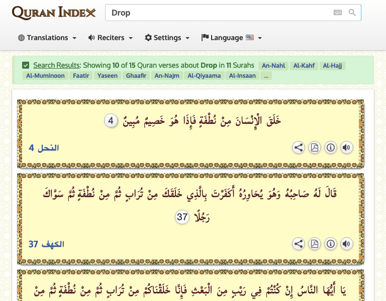The height and width of the screenshot is (301, 386).
Task: Open the Settings dropdown menu
Action: point(167,38)
